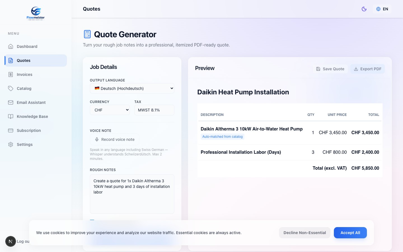Click the Knowledge Base book icon
Screen dimensions: 403x252
coord(11,116)
